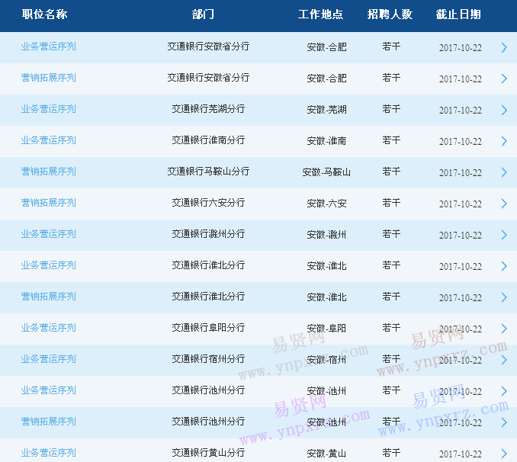
Task: Click location cell 安徽-宿州
Action: pos(327,360)
